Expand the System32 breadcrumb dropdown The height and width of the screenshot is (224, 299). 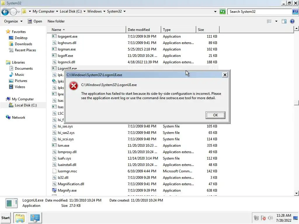[x=124, y=11]
